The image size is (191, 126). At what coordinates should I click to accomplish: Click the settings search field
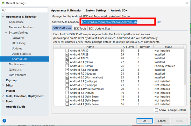pos(25,10)
